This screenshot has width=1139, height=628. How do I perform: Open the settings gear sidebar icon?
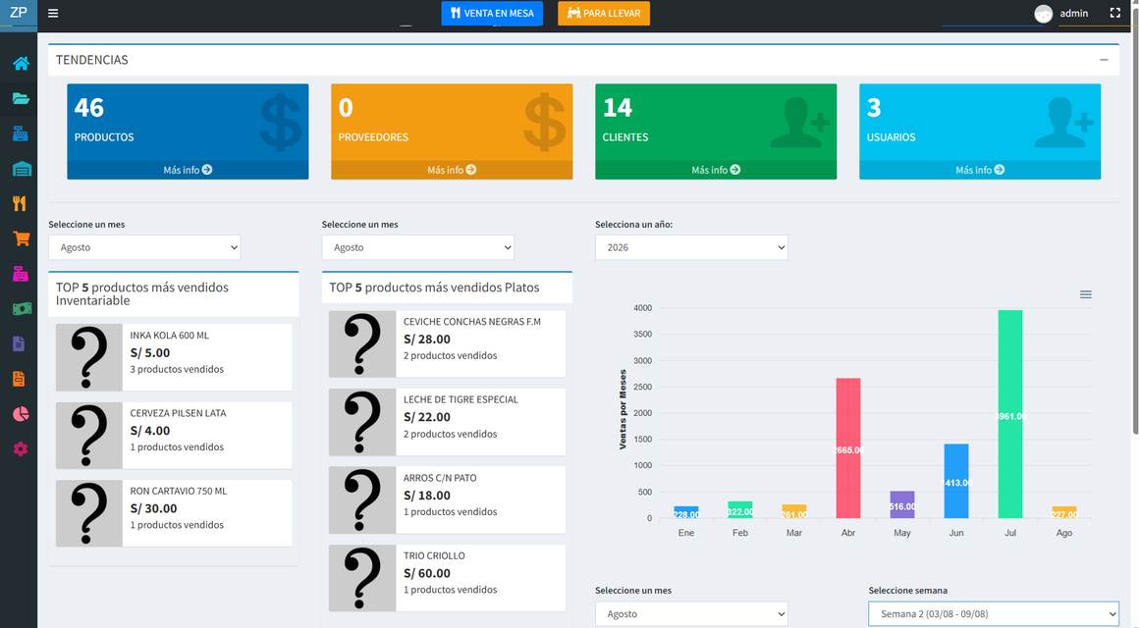pyautogui.click(x=21, y=448)
